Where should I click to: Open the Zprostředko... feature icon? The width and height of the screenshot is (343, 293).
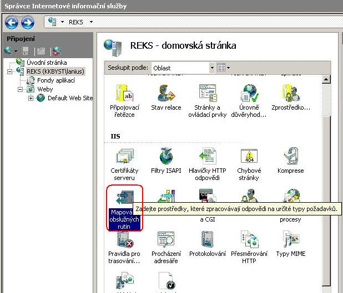[x=291, y=97]
